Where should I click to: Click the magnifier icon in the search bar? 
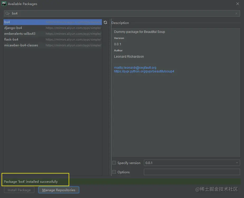point(7,13)
